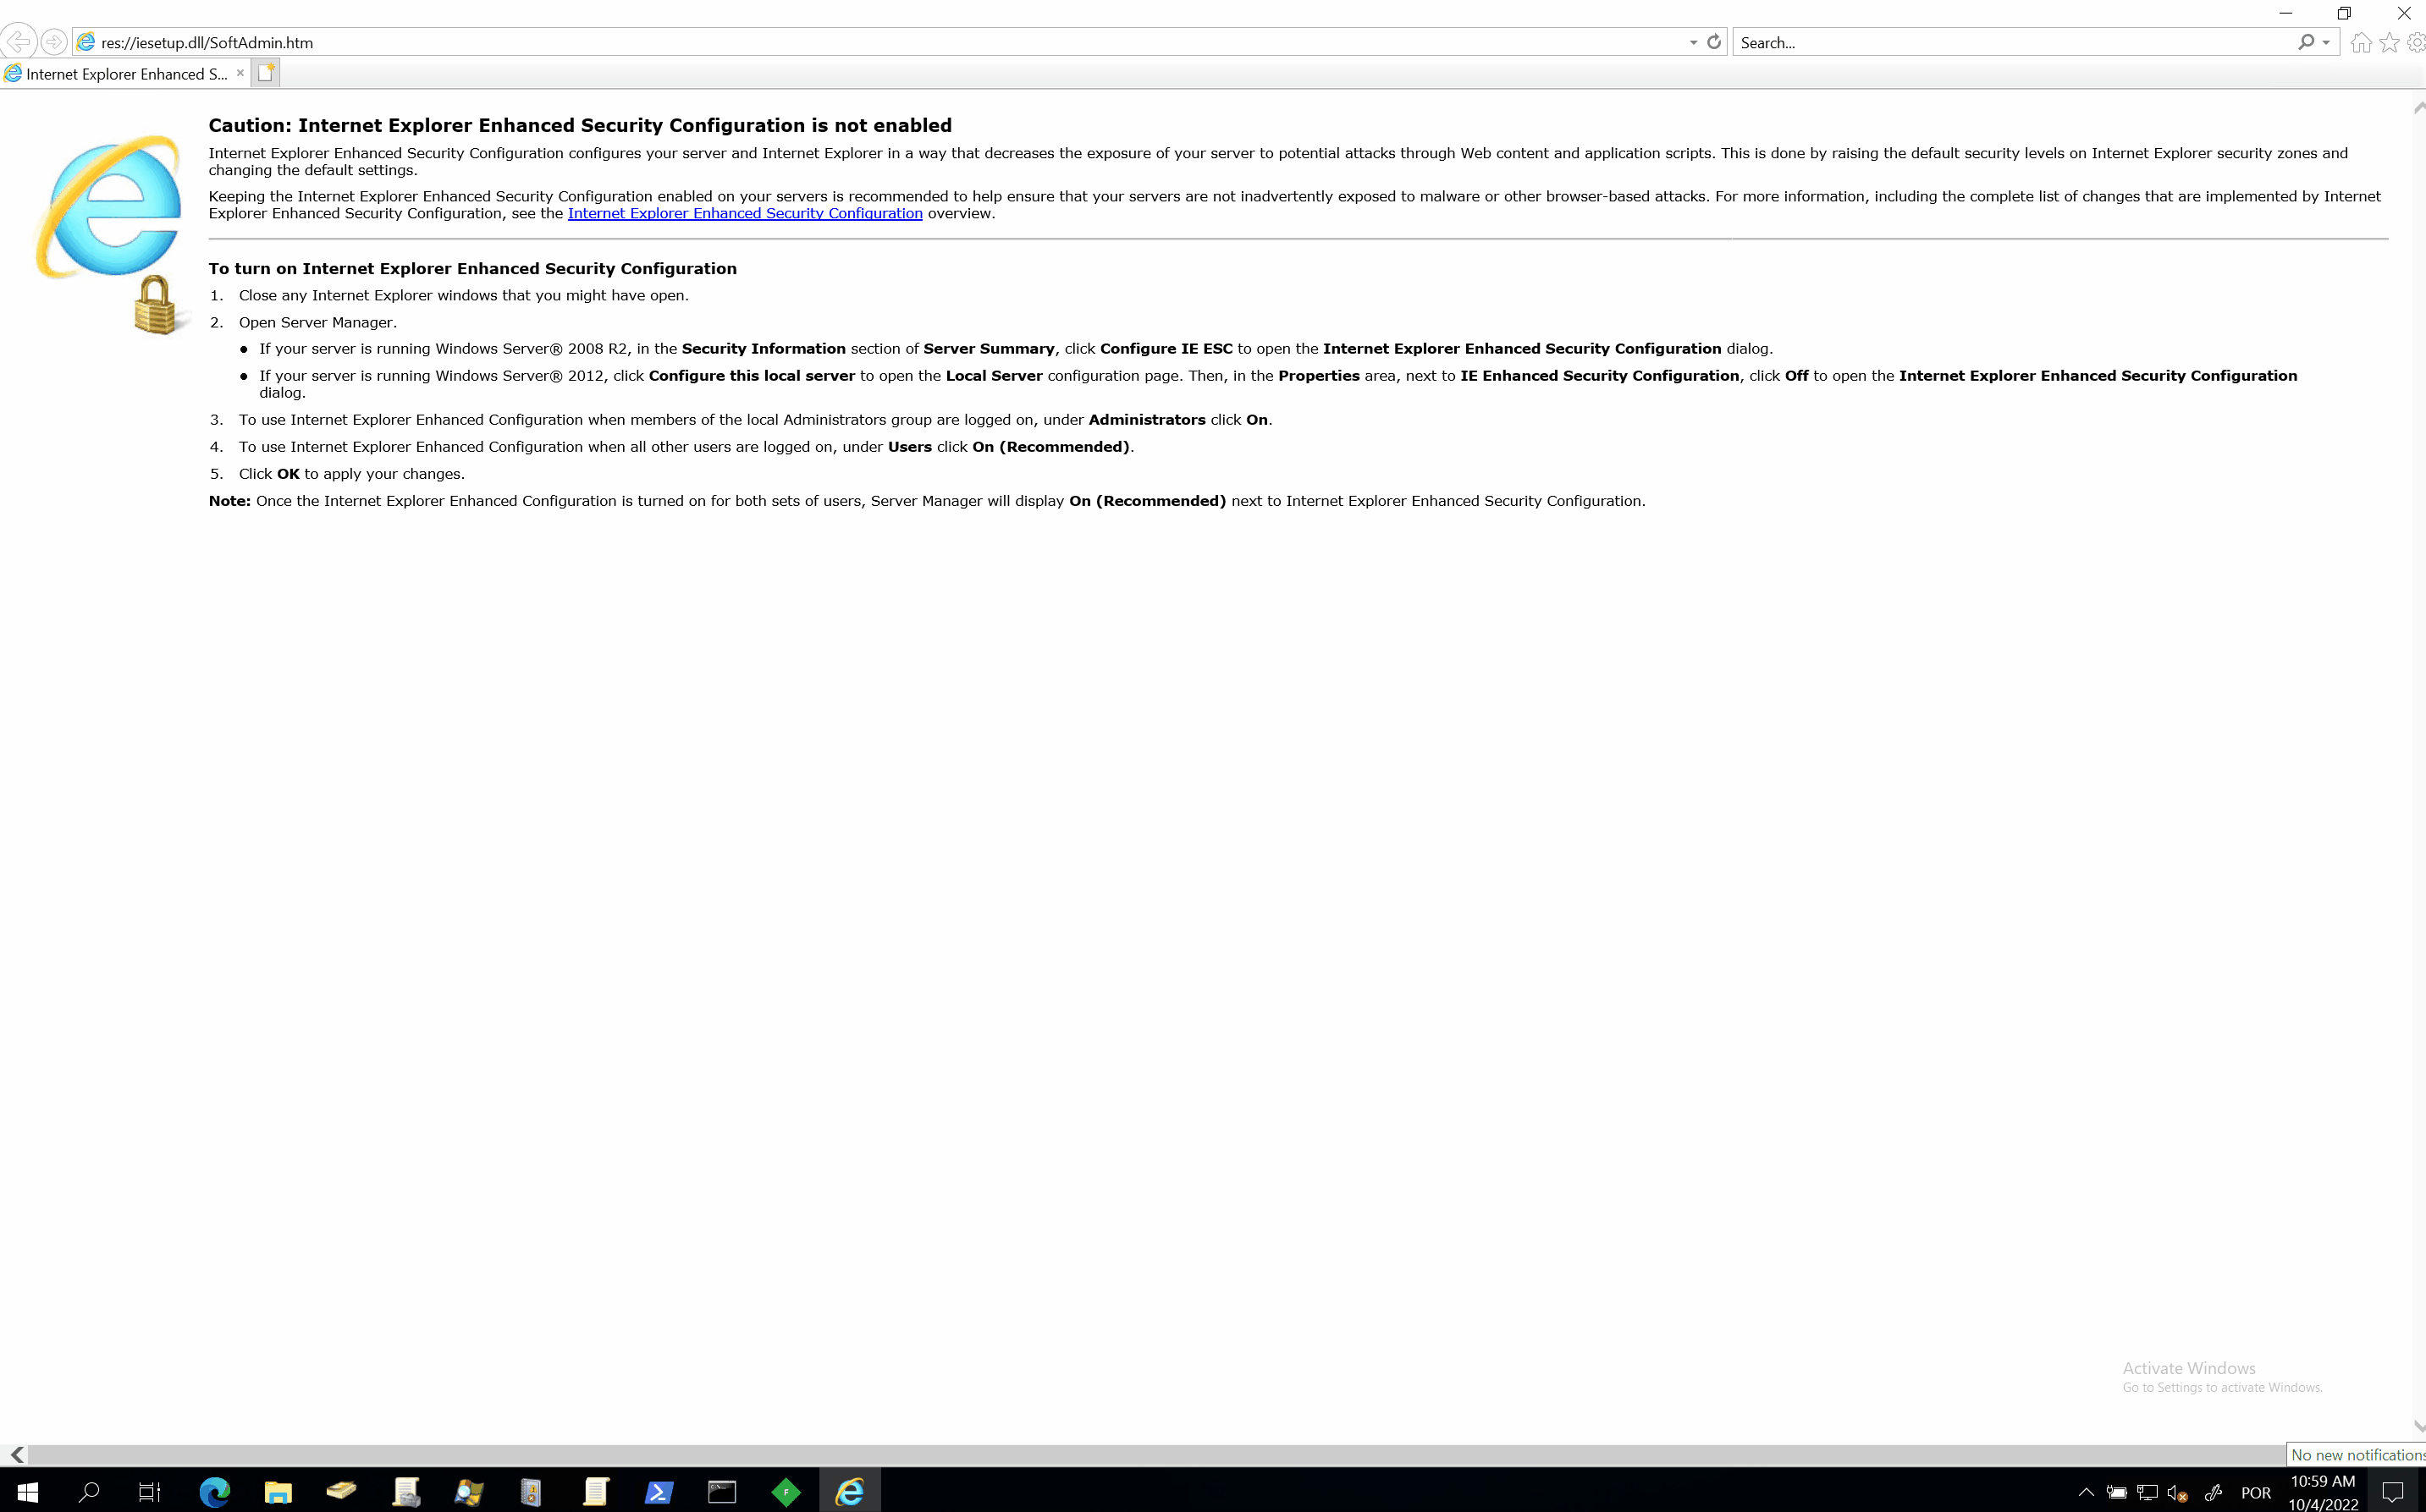This screenshot has width=2426, height=1512.
Task: Open the Home page icon
Action: (2361, 42)
